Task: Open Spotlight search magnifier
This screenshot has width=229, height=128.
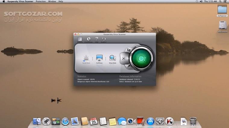Action: tap(220, 1)
